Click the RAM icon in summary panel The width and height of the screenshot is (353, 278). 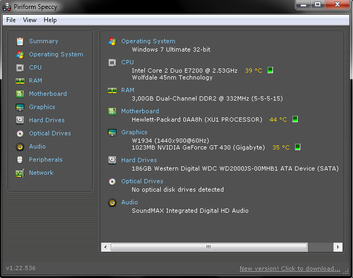pos(112,91)
